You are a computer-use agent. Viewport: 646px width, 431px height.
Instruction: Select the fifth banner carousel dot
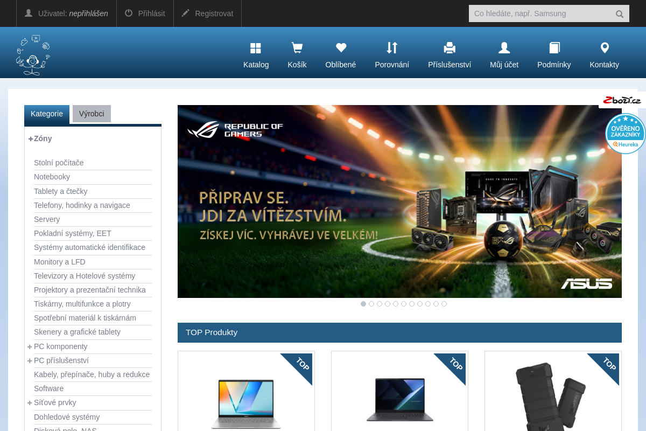tap(396, 304)
